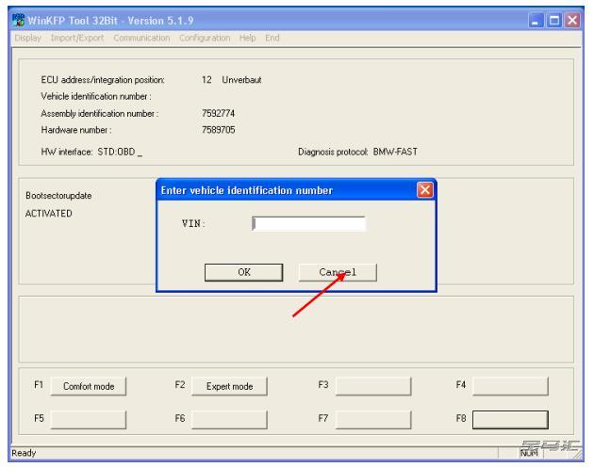The height and width of the screenshot is (467, 594).
Task: Open the Configuration menu
Action: click(x=202, y=38)
